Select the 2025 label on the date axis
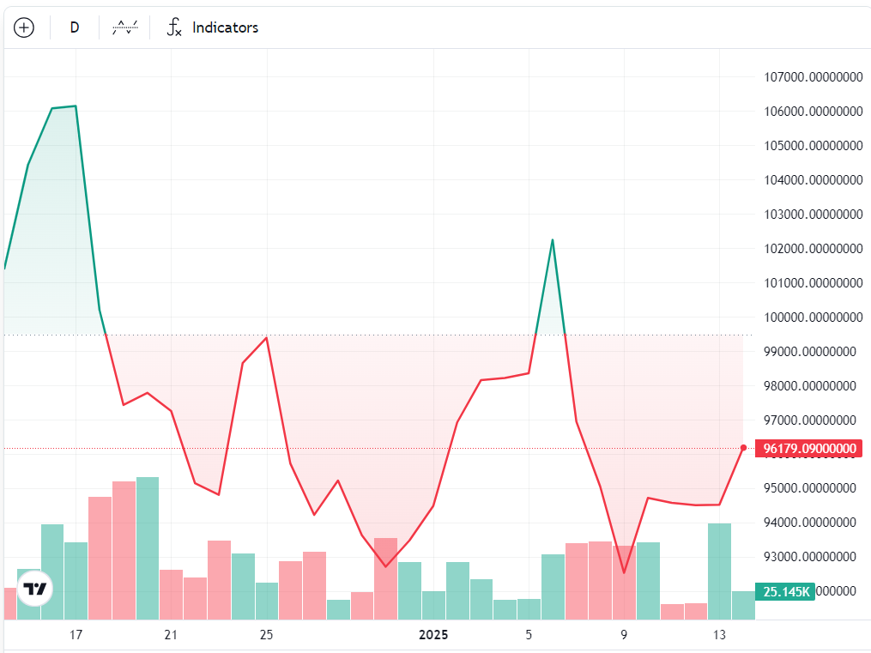The width and height of the screenshot is (871, 653). click(433, 635)
